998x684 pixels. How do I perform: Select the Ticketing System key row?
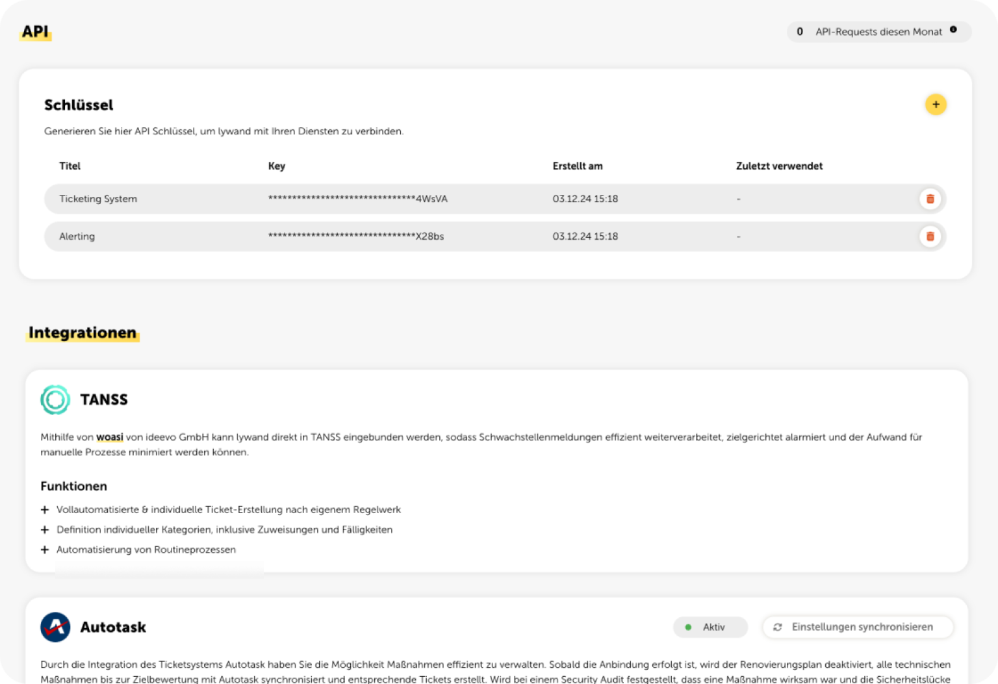tap(98, 199)
